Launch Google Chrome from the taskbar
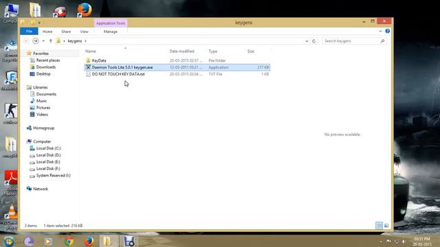 (69, 241)
